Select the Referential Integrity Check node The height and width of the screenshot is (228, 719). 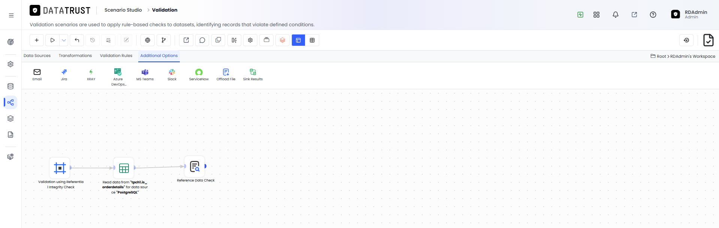point(60,168)
